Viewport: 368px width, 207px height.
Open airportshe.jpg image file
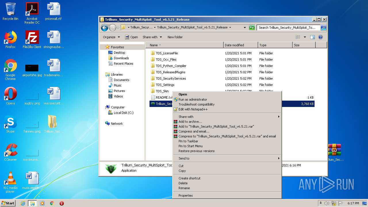click(x=32, y=70)
